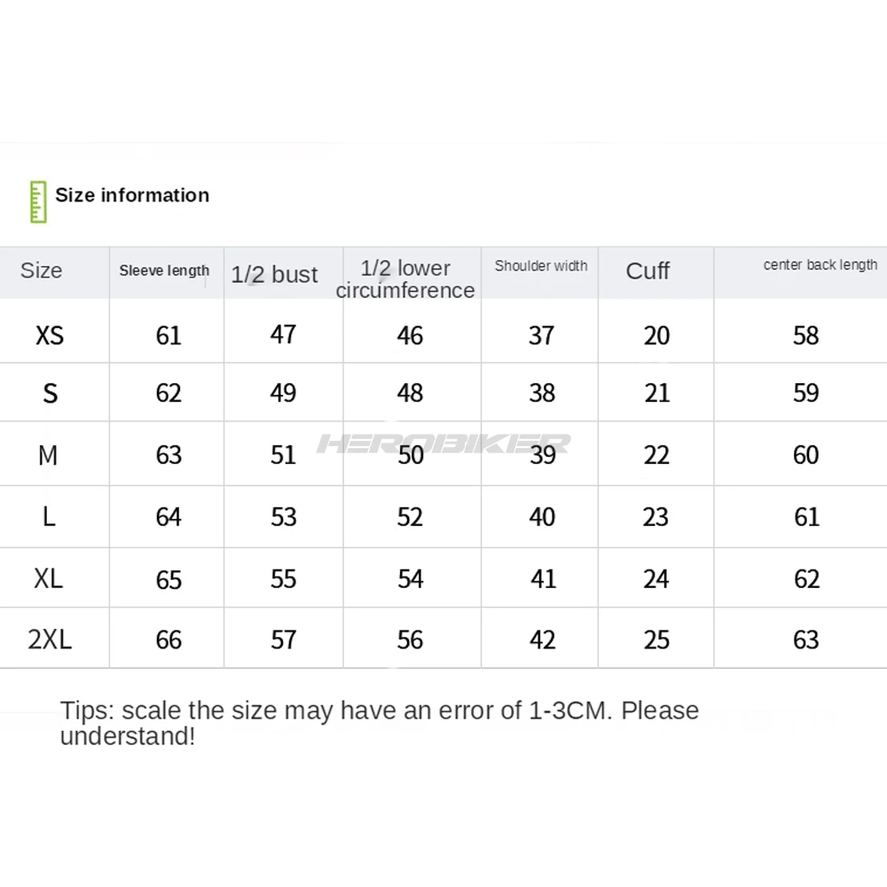Select the XS size row label

(x=50, y=335)
